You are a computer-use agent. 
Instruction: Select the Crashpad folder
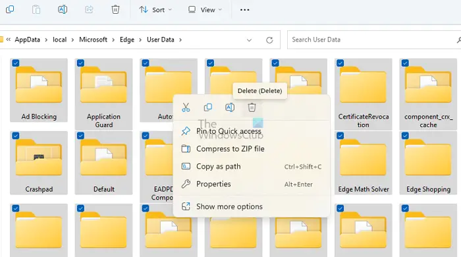point(39,163)
